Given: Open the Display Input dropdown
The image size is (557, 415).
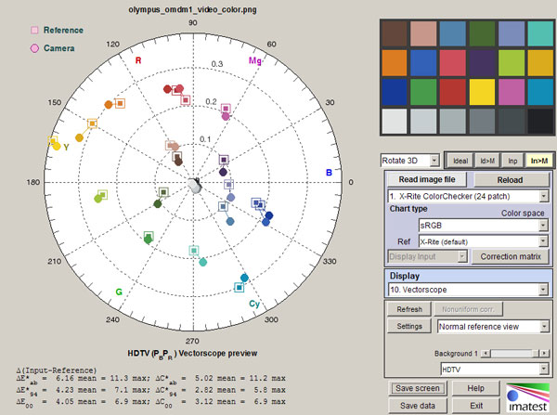Looking at the screenshot, I should coord(427,256).
